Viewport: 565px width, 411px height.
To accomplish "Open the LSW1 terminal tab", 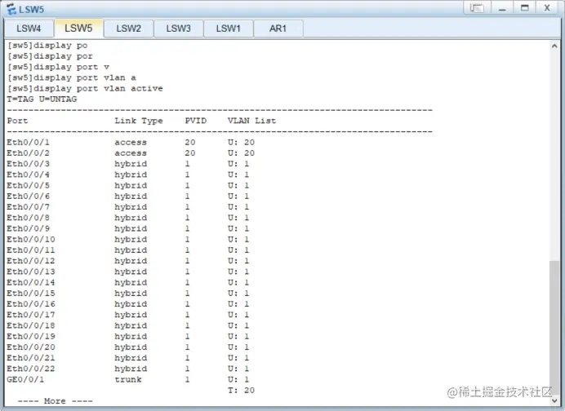I will point(228,29).
